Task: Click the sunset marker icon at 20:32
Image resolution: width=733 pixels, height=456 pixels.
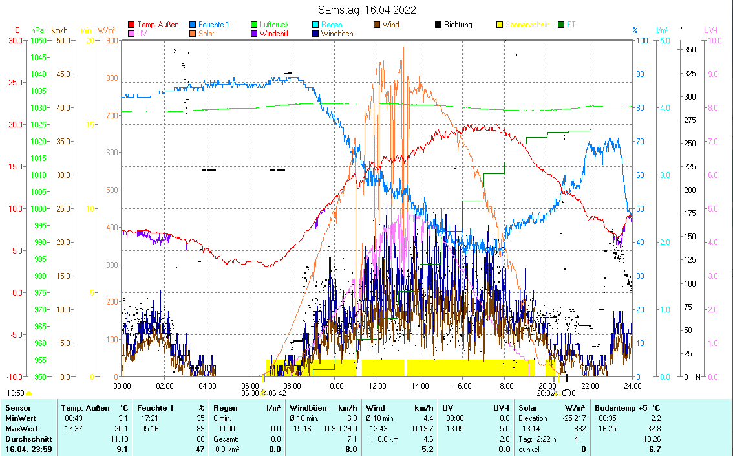Action: point(555,393)
